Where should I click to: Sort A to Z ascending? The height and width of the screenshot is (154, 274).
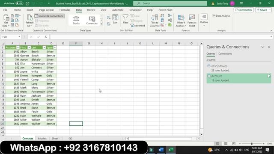(109, 18)
